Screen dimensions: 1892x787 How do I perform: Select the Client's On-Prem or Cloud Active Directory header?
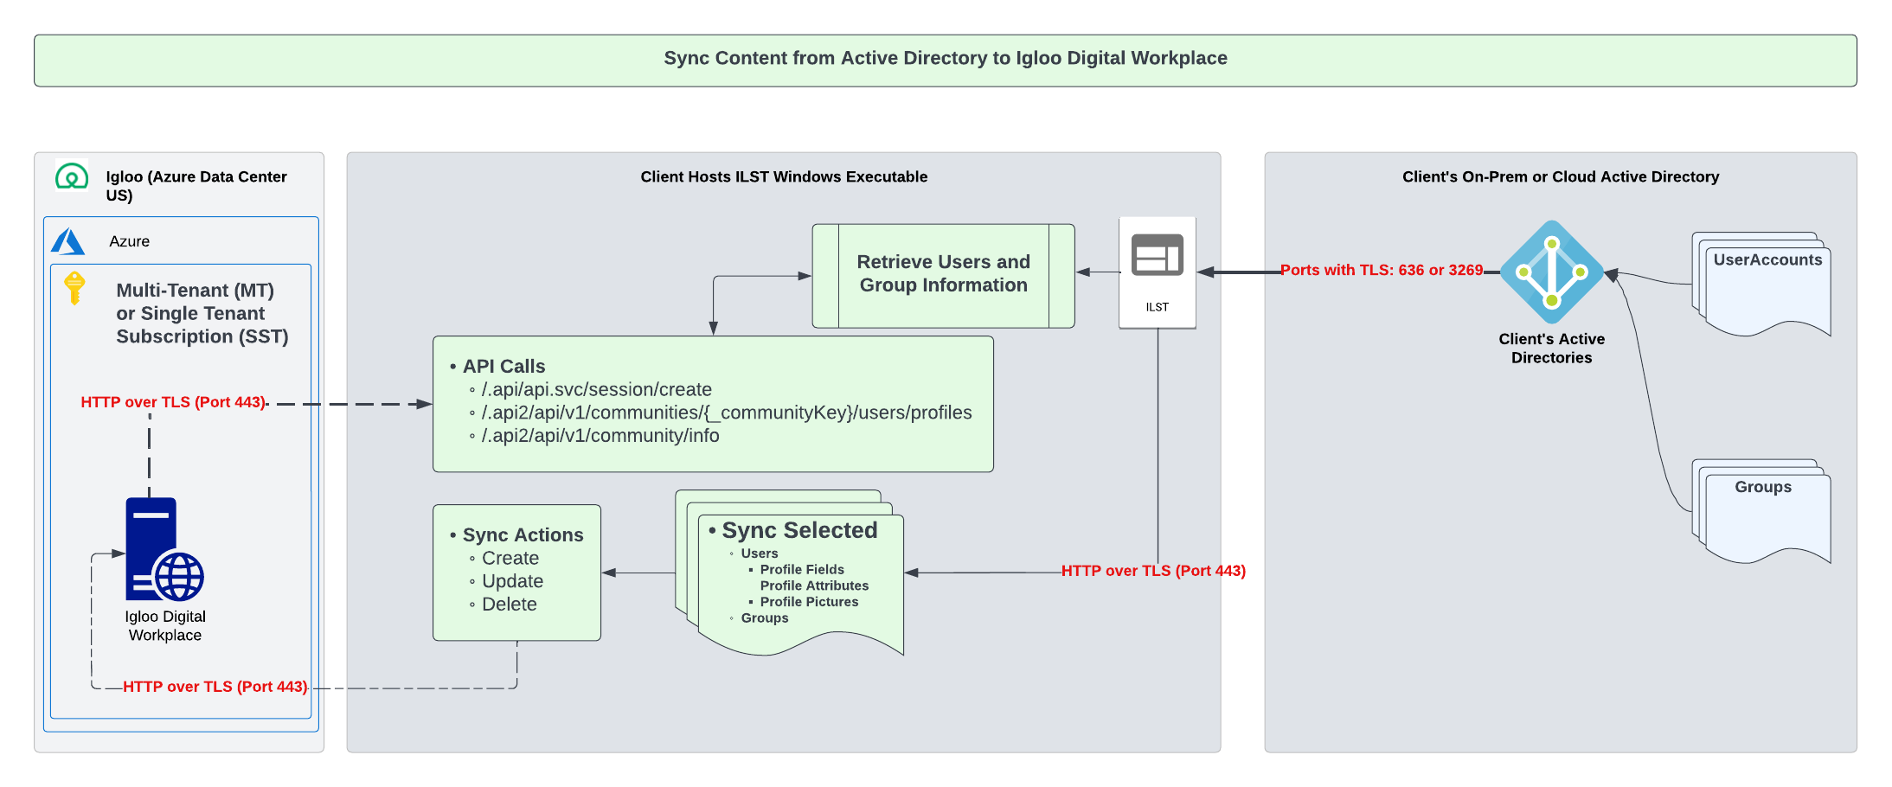[1561, 176]
